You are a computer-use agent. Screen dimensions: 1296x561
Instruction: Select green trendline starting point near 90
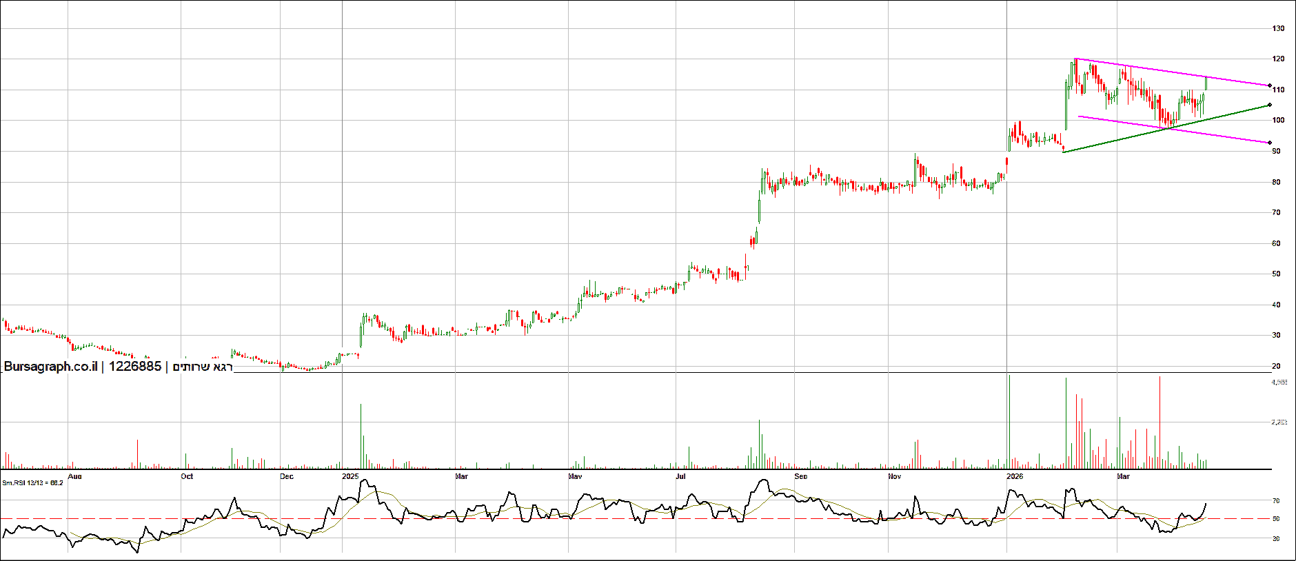[1064, 152]
